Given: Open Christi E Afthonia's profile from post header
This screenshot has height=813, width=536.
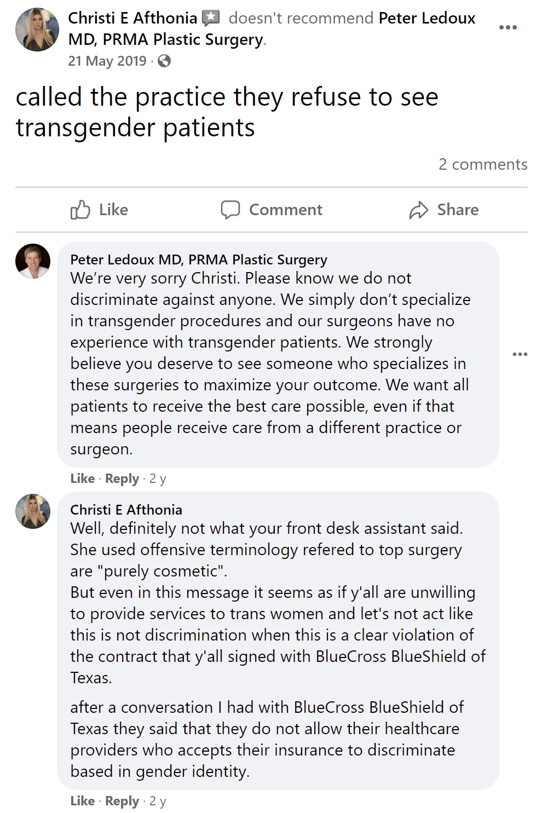Looking at the screenshot, I should (132, 18).
